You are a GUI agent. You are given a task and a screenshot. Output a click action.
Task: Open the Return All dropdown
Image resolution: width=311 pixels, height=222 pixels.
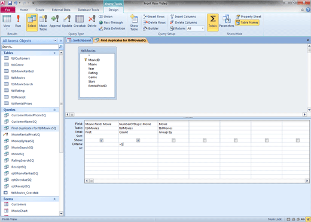203,29
